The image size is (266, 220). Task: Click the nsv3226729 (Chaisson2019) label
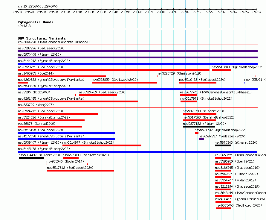[x=179, y=73]
